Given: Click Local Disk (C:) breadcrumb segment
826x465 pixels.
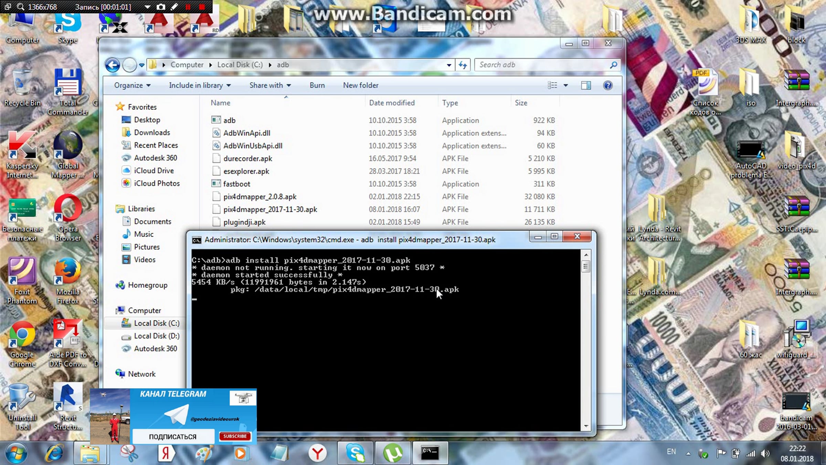Looking at the screenshot, I should (240, 65).
